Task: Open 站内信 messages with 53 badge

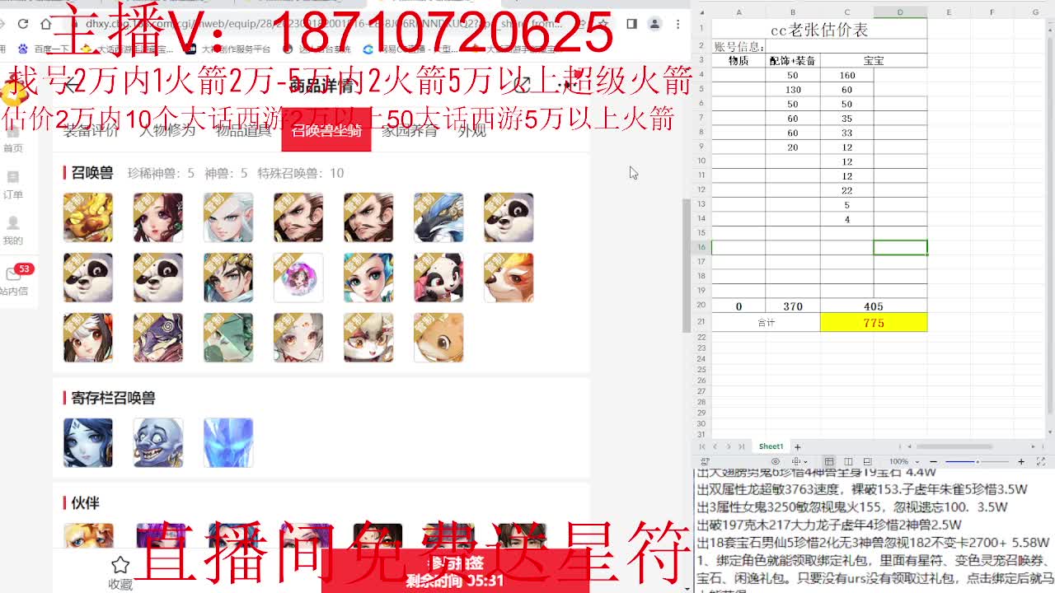Action: tap(15, 280)
